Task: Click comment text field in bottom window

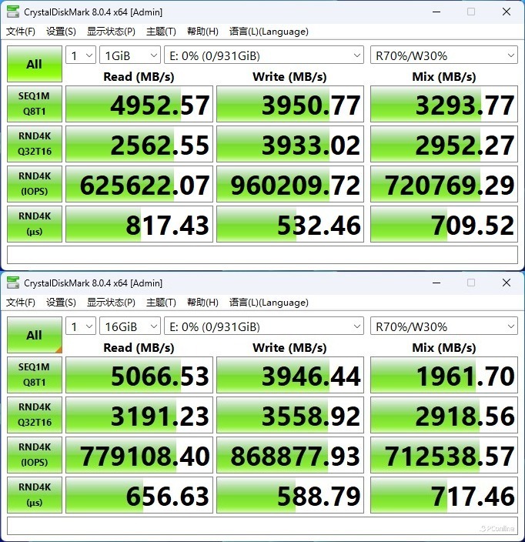Action: [262, 526]
